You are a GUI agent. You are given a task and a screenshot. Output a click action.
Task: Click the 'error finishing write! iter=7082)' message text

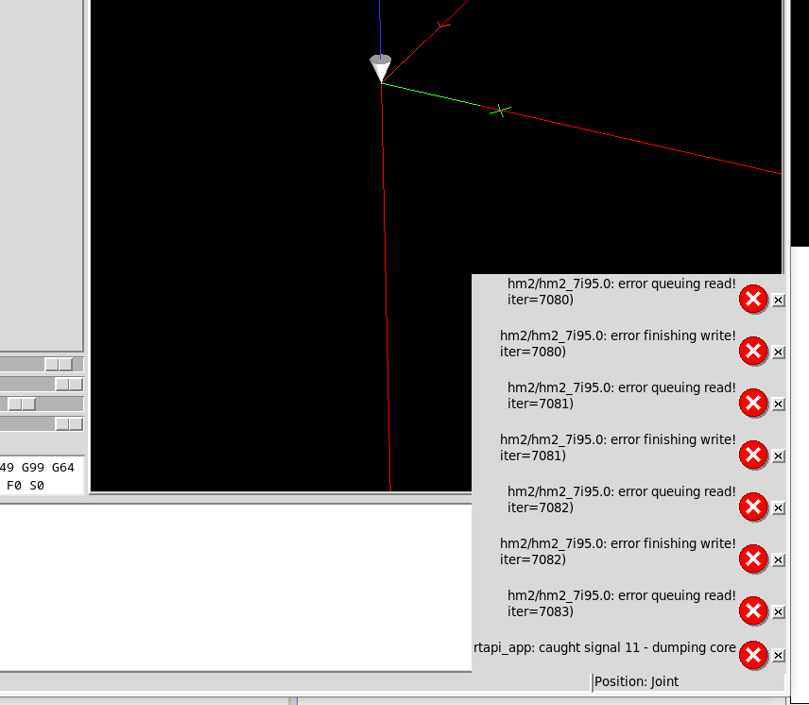[x=617, y=551]
